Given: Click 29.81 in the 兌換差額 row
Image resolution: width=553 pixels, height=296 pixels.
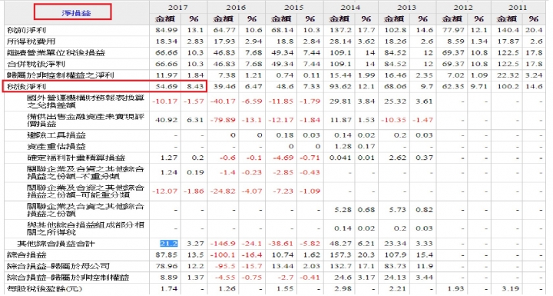Looking at the screenshot, I should (x=341, y=101).
